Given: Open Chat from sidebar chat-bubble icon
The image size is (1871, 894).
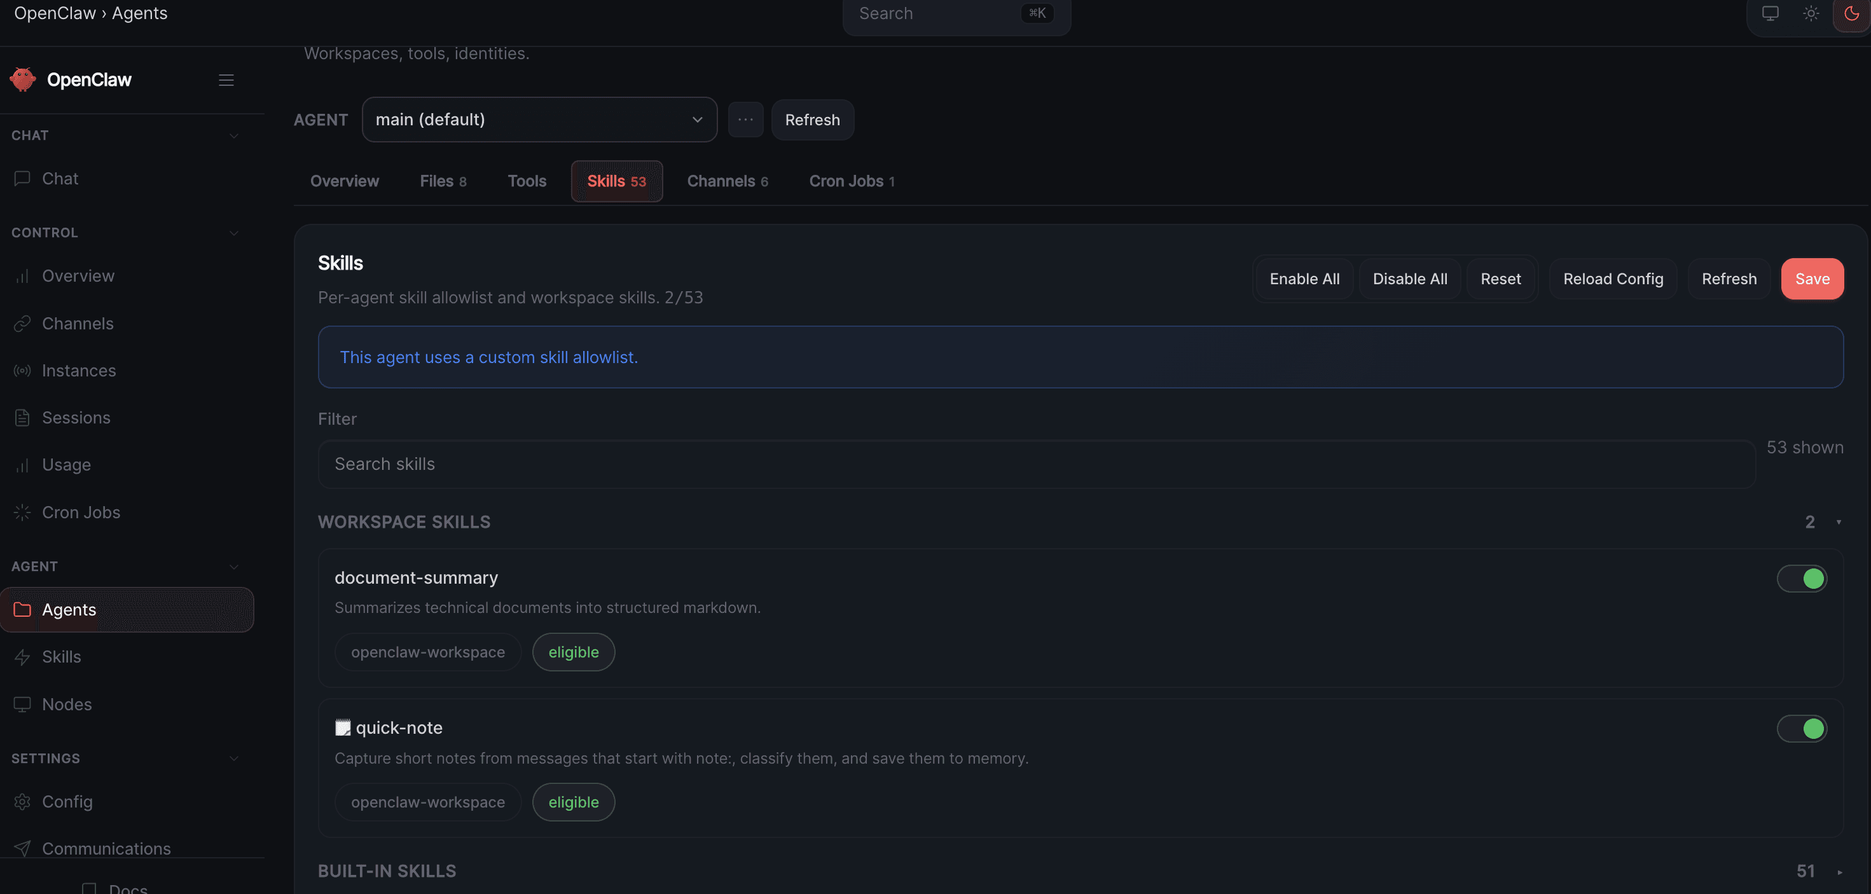Looking at the screenshot, I should coord(22,178).
